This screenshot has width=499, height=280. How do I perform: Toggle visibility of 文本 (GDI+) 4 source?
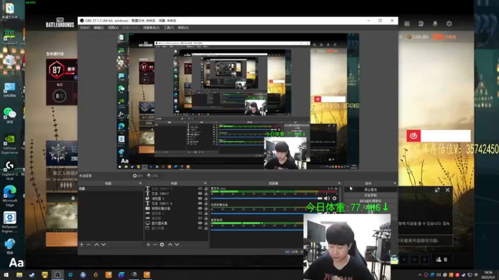point(200,203)
